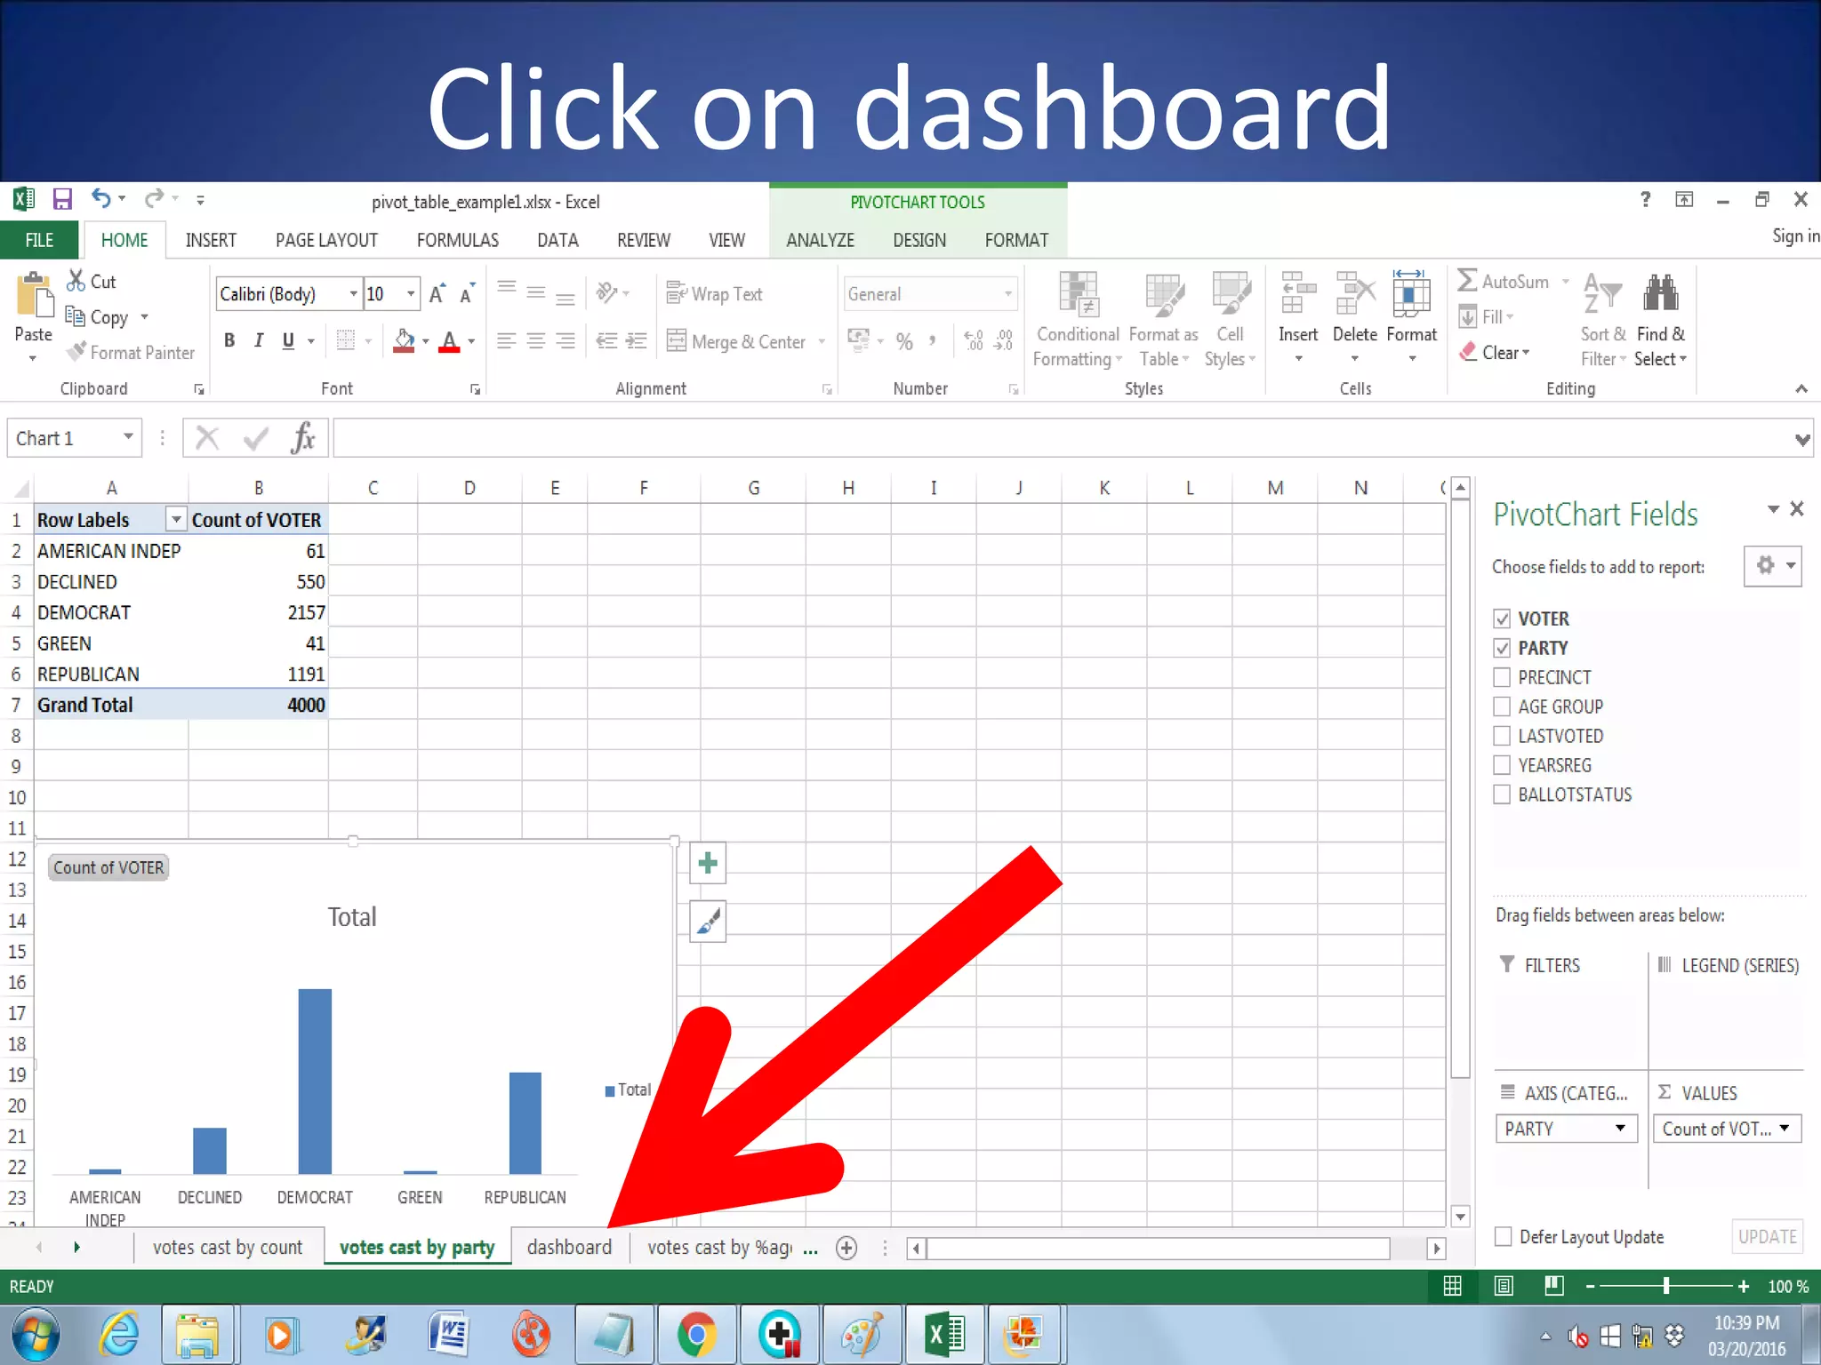
Task: Click inside the formula bar input
Action: click(x=1062, y=439)
